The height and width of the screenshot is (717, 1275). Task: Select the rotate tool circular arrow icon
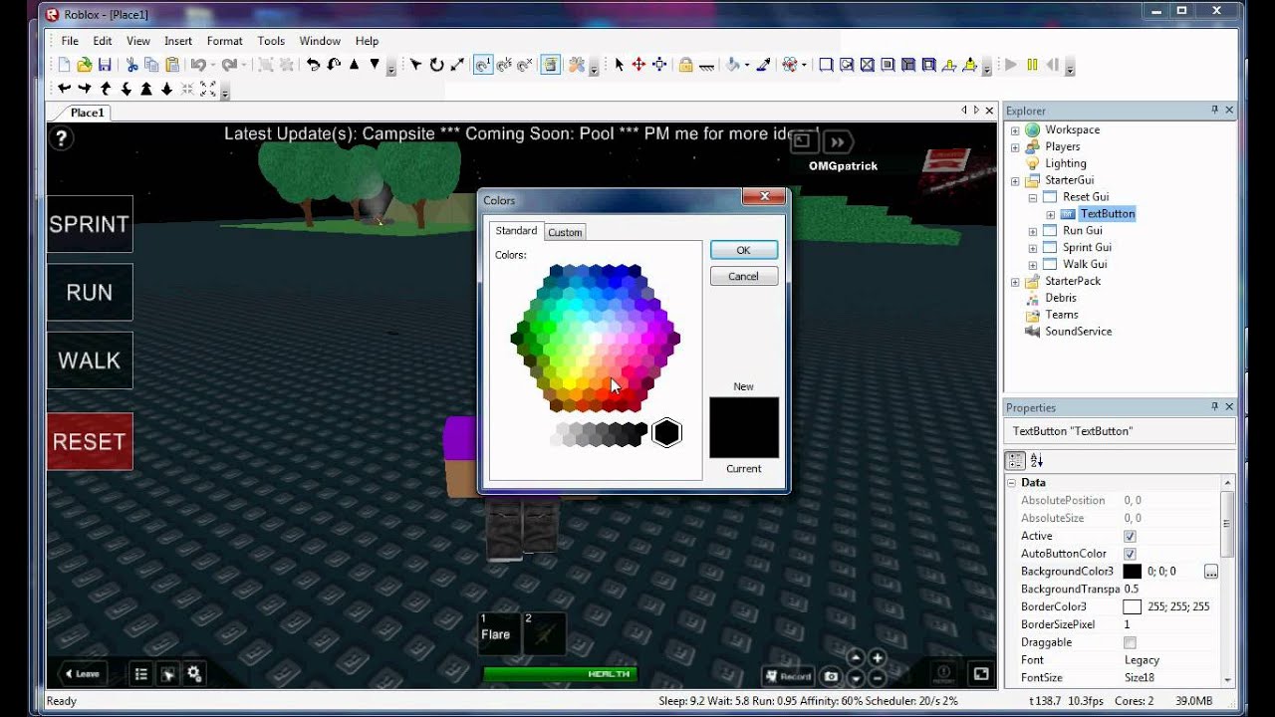(x=436, y=65)
